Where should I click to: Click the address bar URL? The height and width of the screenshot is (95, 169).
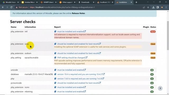62,7
